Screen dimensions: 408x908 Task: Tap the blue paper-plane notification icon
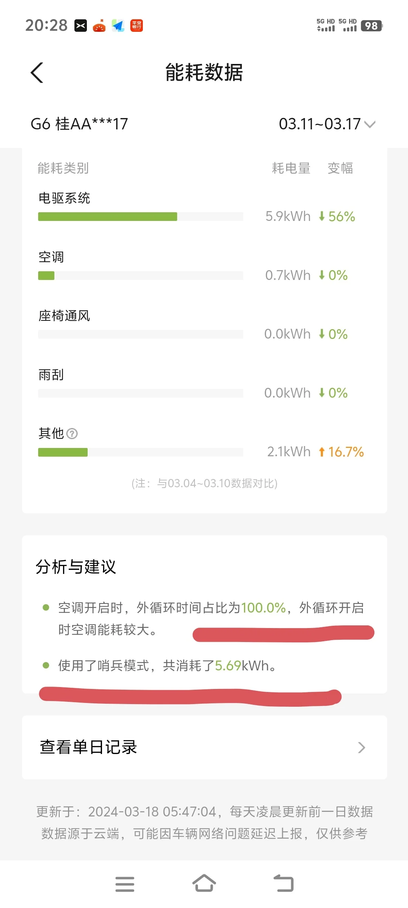(118, 26)
